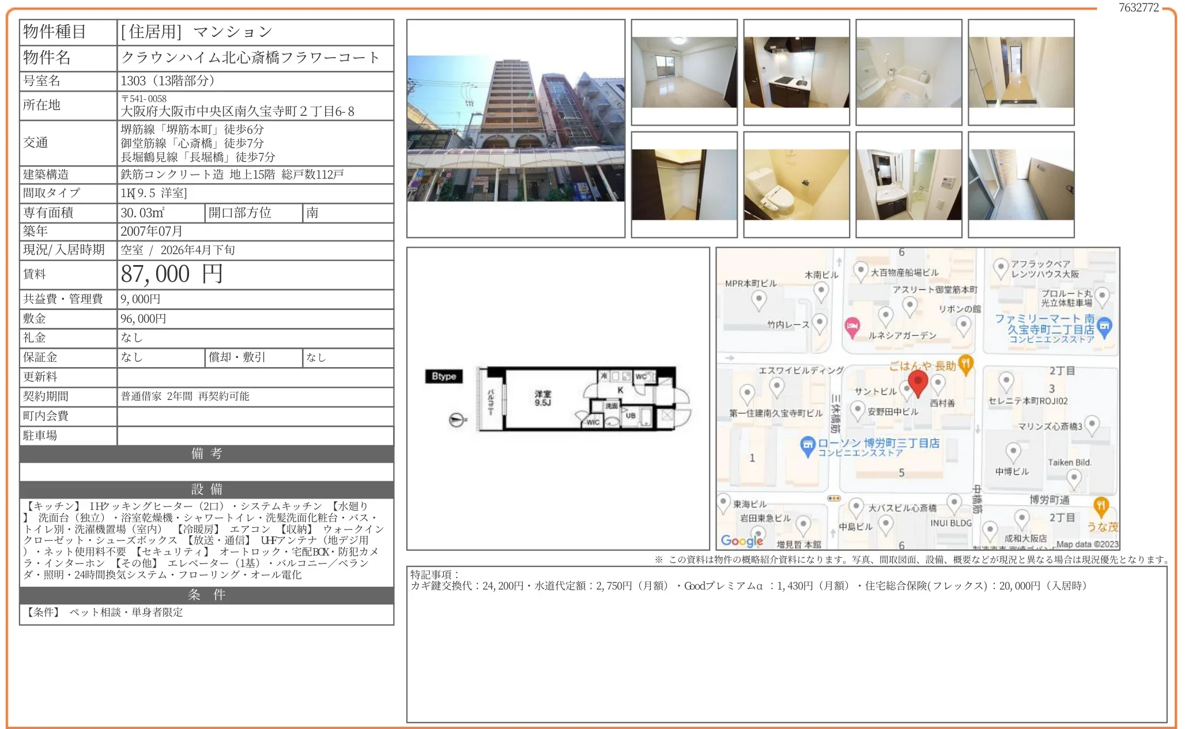This screenshot has width=1185, height=729.
Task: Click the Lawson 博労町三丁目店 store icon
Action: click(x=807, y=445)
